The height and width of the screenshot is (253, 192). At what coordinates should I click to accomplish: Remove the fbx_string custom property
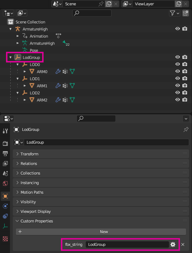point(183,244)
